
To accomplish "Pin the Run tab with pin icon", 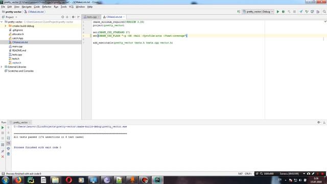I will (3, 151).
